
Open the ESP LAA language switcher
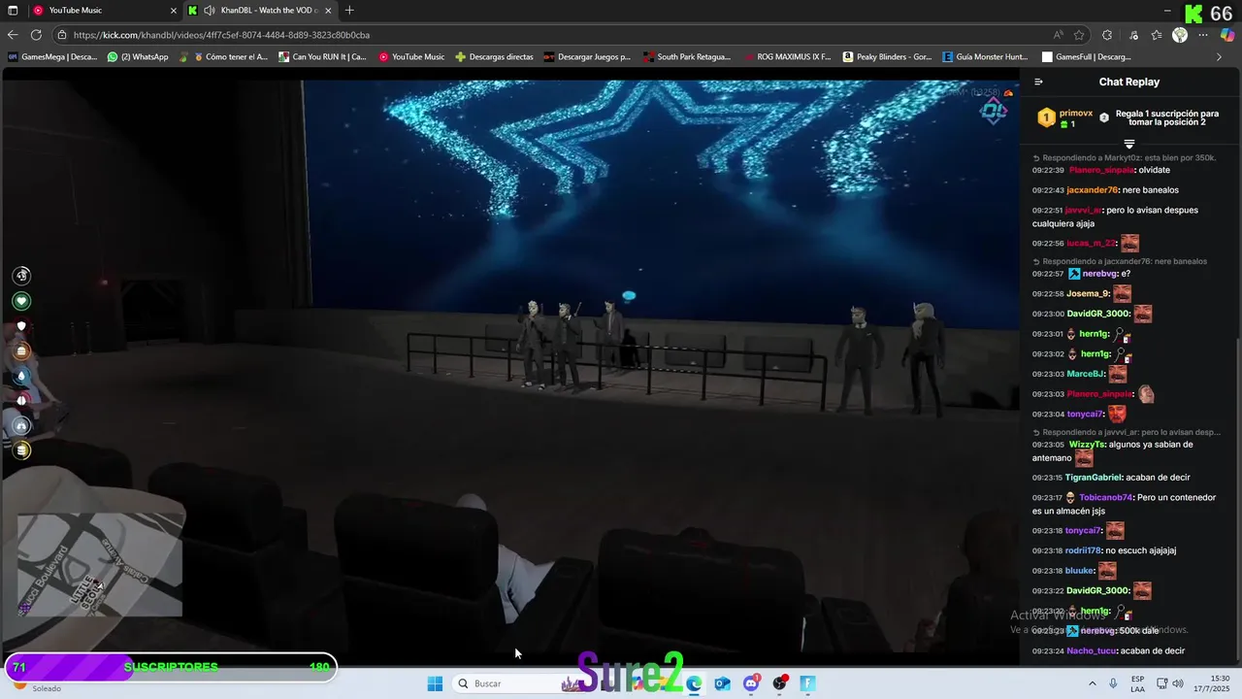[x=1137, y=683]
